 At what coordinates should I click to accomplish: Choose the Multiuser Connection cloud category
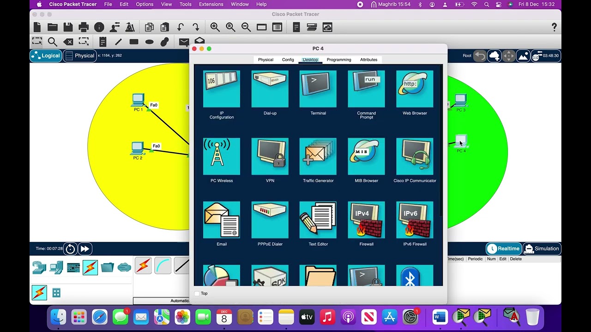pyautogui.click(x=124, y=267)
